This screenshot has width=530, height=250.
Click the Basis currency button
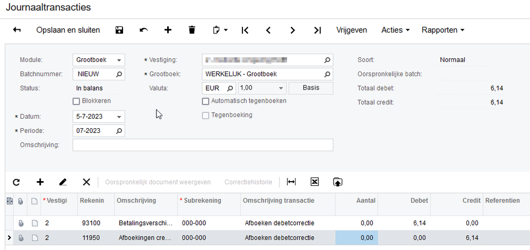point(311,88)
